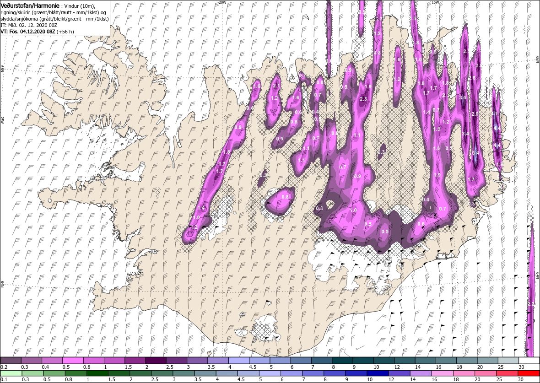Click the '2.6' snowfall value on the map
This screenshot has width=540, height=383.
tap(472, 78)
